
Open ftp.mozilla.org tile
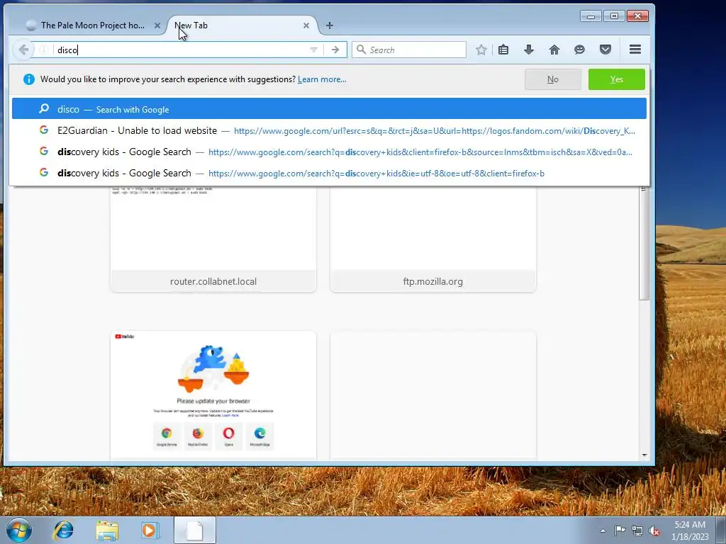pyautogui.click(x=433, y=238)
